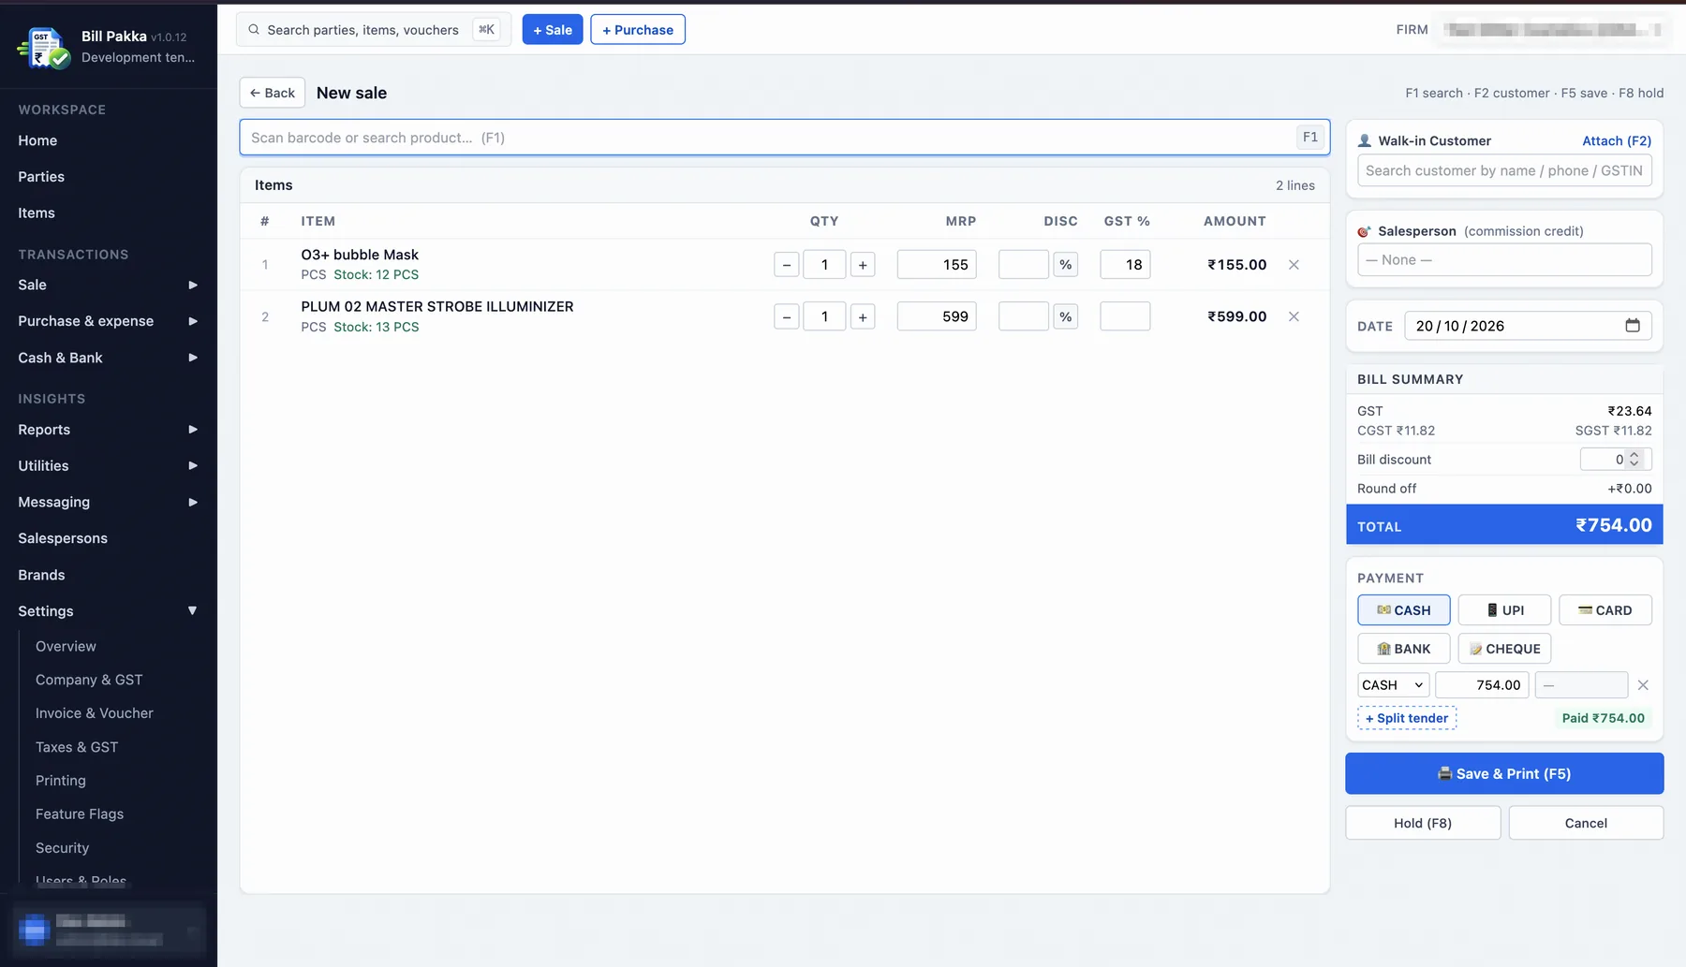Expand the Sale menu in sidebar
1686x967 pixels.
[x=109, y=285]
